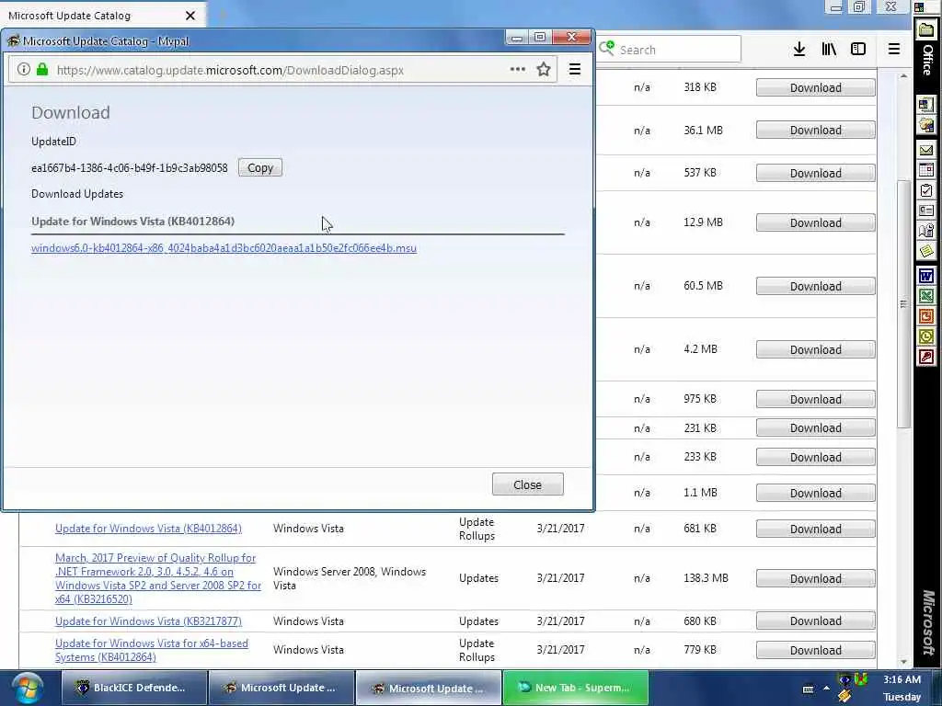Viewport: 942px width, 706px height.
Task: Click Open Office Document icon in Office bar
Action: (x=925, y=125)
